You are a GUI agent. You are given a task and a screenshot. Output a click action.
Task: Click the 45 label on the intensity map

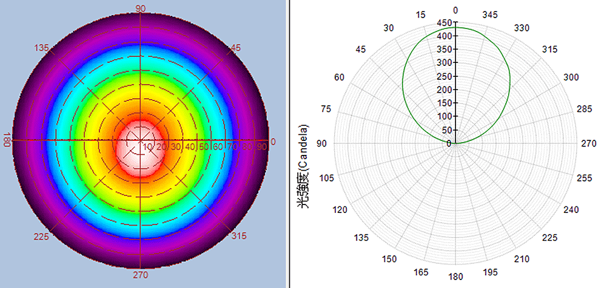click(234, 48)
